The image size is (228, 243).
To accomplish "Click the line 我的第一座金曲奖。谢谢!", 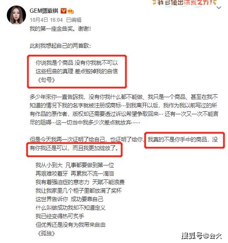I will pyautogui.click(x=60, y=29).
